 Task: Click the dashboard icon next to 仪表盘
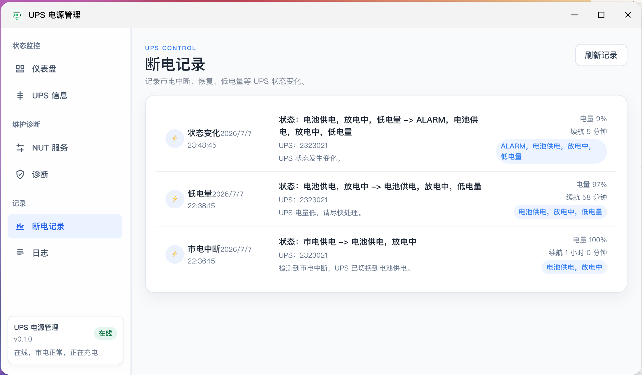click(20, 69)
